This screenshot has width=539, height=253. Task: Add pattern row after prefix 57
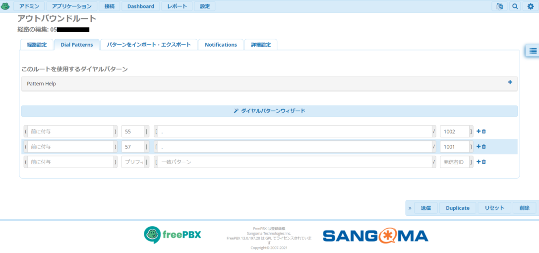point(479,147)
